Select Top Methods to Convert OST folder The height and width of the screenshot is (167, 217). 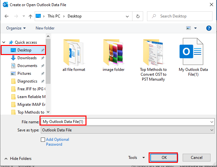tap(153, 60)
